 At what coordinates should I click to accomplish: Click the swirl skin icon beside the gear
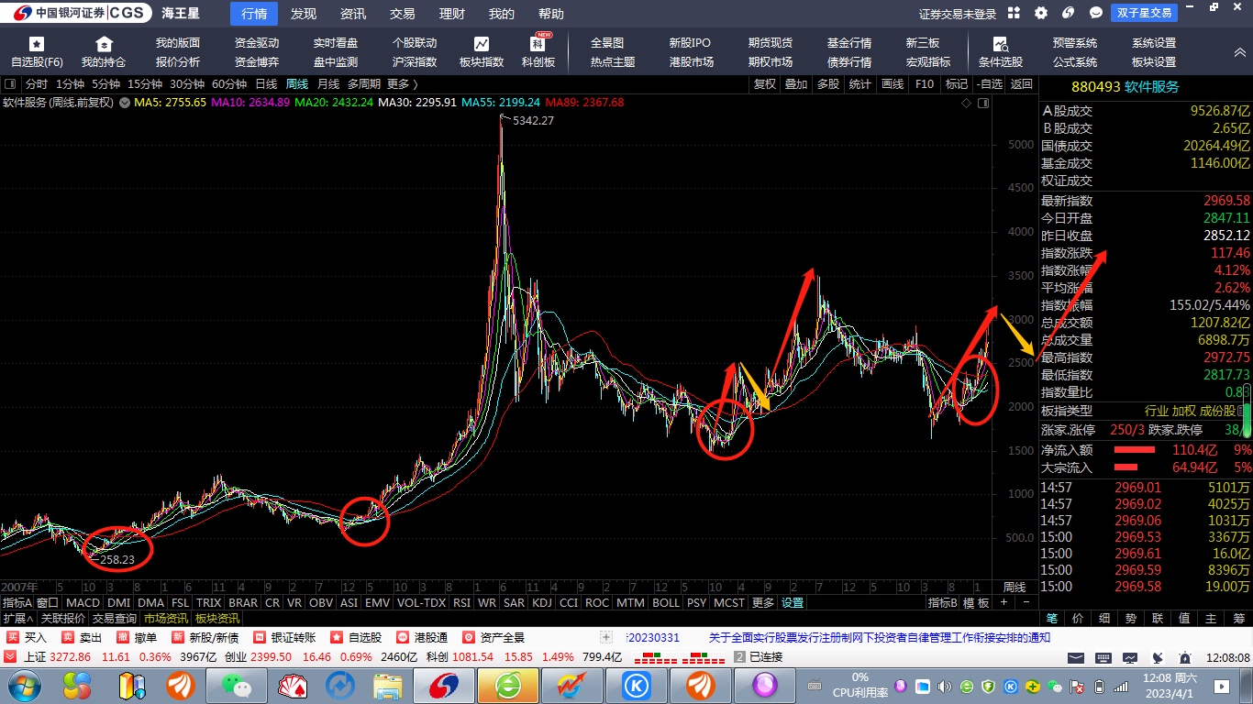1068,13
